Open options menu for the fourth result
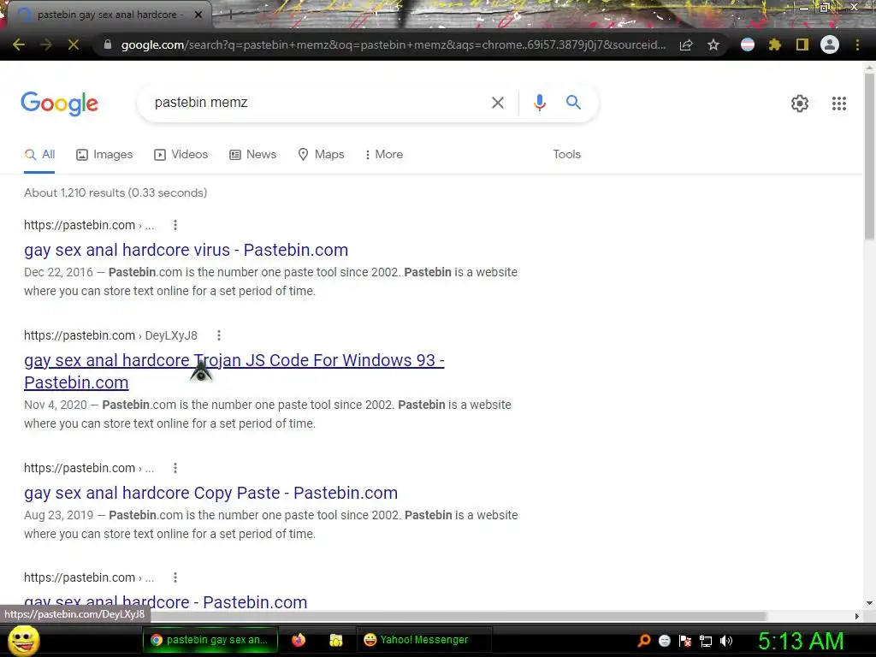The width and height of the screenshot is (876, 657). click(x=175, y=577)
